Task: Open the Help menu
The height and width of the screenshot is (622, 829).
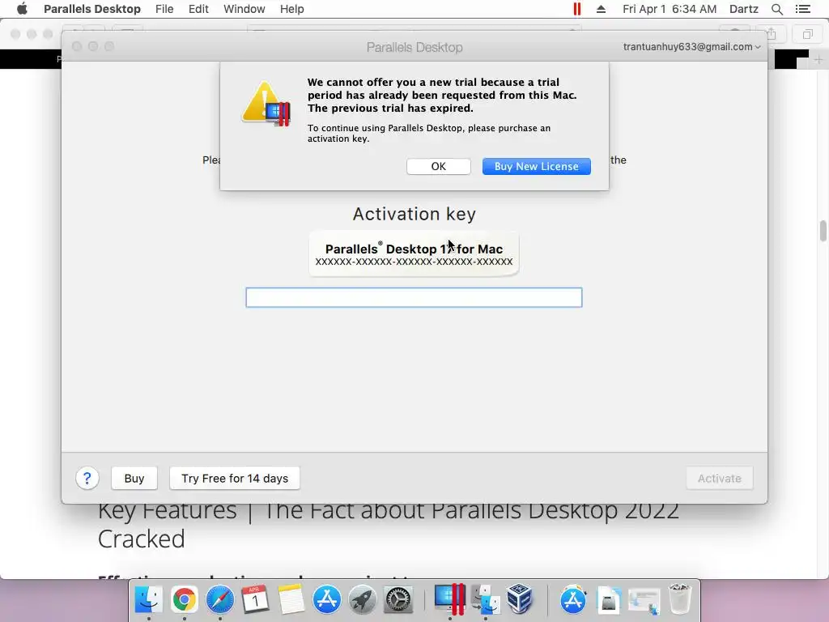Action: 291,9
